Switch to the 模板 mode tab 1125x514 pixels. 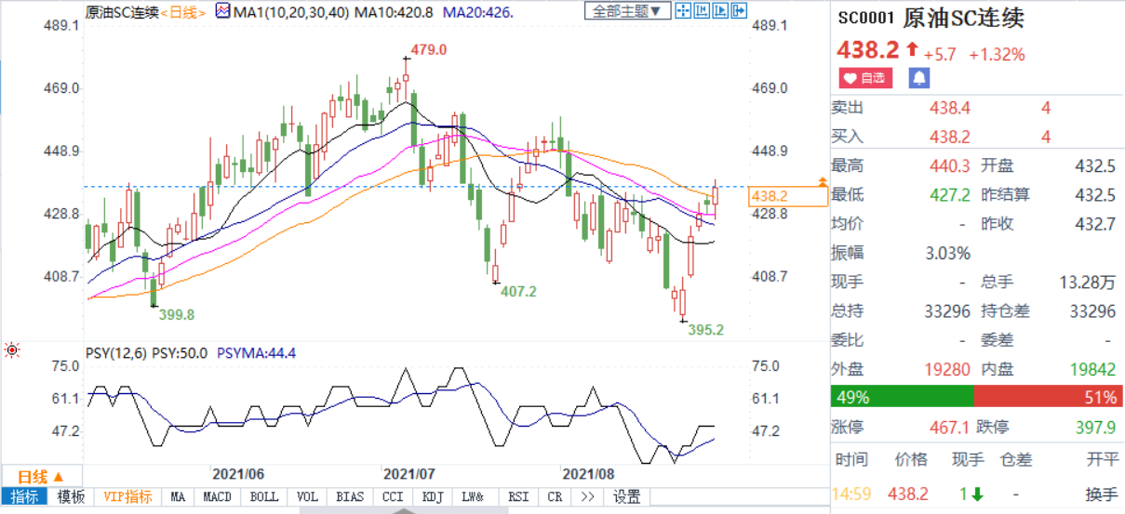click(72, 497)
